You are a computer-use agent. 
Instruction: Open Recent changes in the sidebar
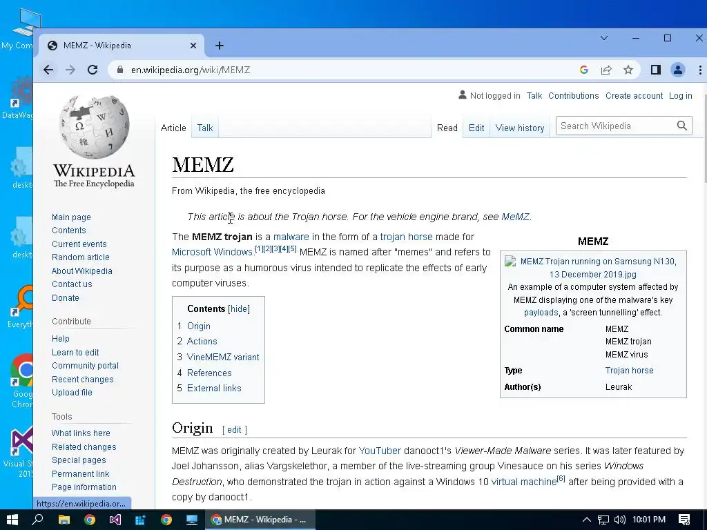[83, 380]
